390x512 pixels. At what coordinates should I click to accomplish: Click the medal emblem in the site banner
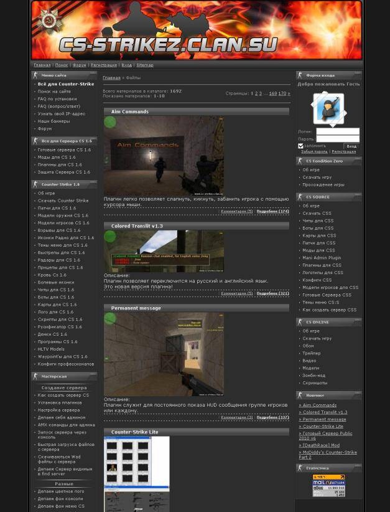coord(50,21)
